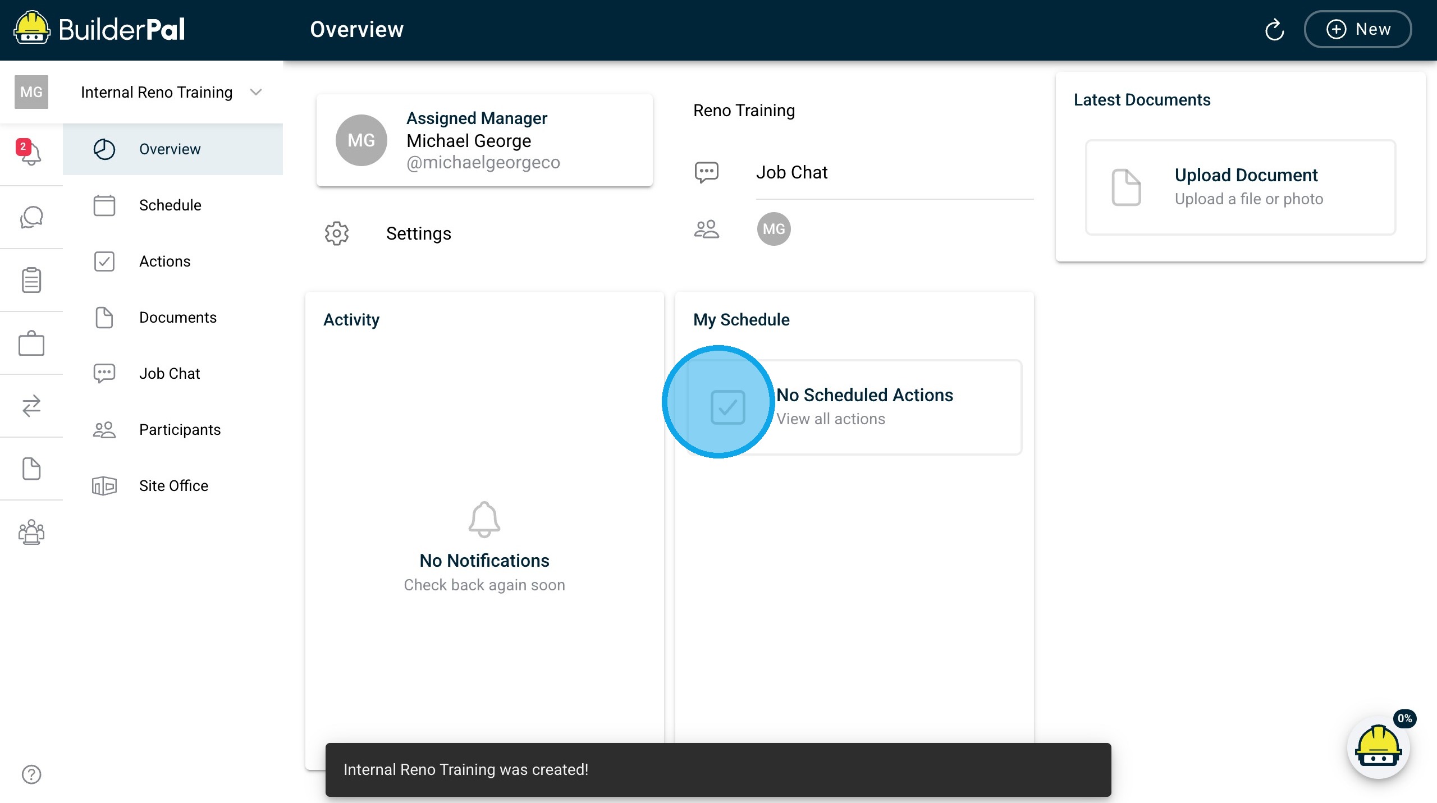Open the Schedule menu item
This screenshot has width=1437, height=803.
170,205
